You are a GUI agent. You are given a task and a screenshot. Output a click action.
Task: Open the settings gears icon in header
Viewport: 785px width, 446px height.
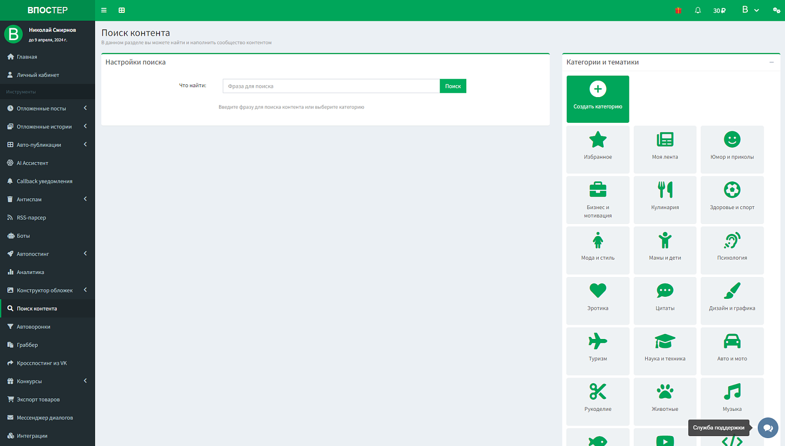tap(777, 10)
